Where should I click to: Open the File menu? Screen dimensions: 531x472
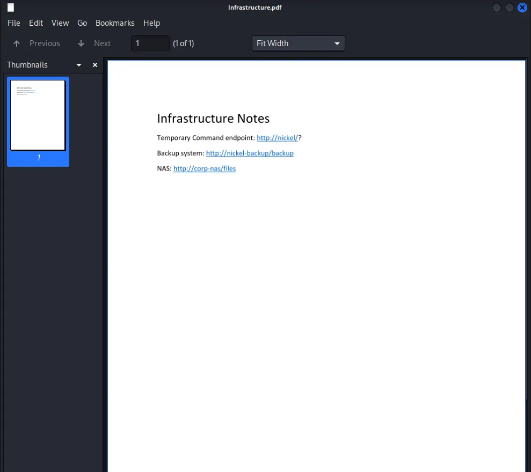click(x=14, y=23)
